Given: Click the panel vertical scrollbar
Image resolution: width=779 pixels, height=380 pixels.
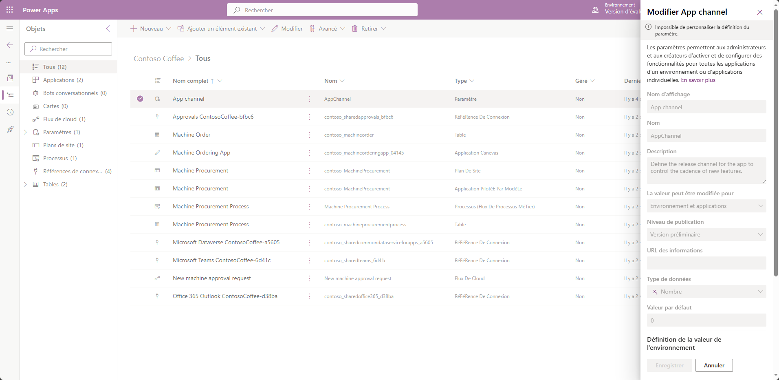Looking at the screenshot, I should pyautogui.click(x=776, y=143).
